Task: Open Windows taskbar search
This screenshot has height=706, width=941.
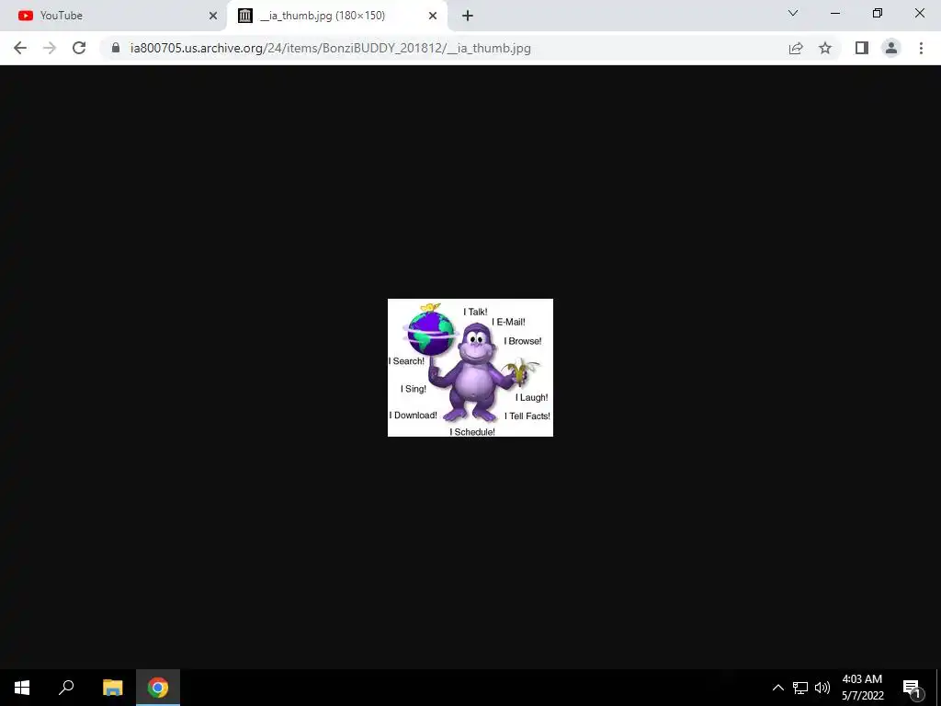Action: pos(66,688)
